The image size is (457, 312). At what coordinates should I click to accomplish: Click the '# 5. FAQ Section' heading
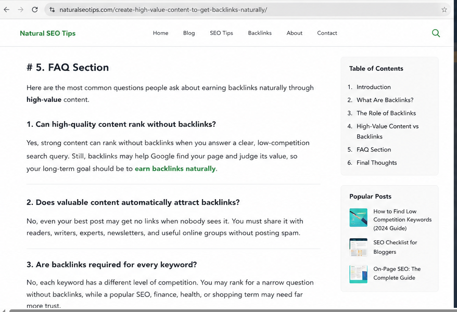coord(68,68)
